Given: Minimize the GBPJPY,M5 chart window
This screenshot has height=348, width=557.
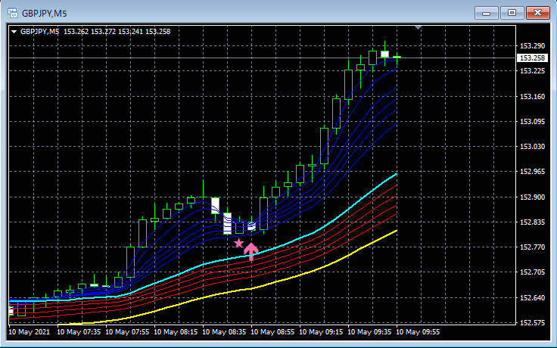Looking at the screenshot, I should click(x=487, y=13).
